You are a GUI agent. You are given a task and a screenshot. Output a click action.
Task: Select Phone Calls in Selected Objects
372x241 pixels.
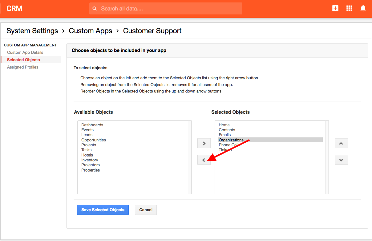[x=230, y=145]
